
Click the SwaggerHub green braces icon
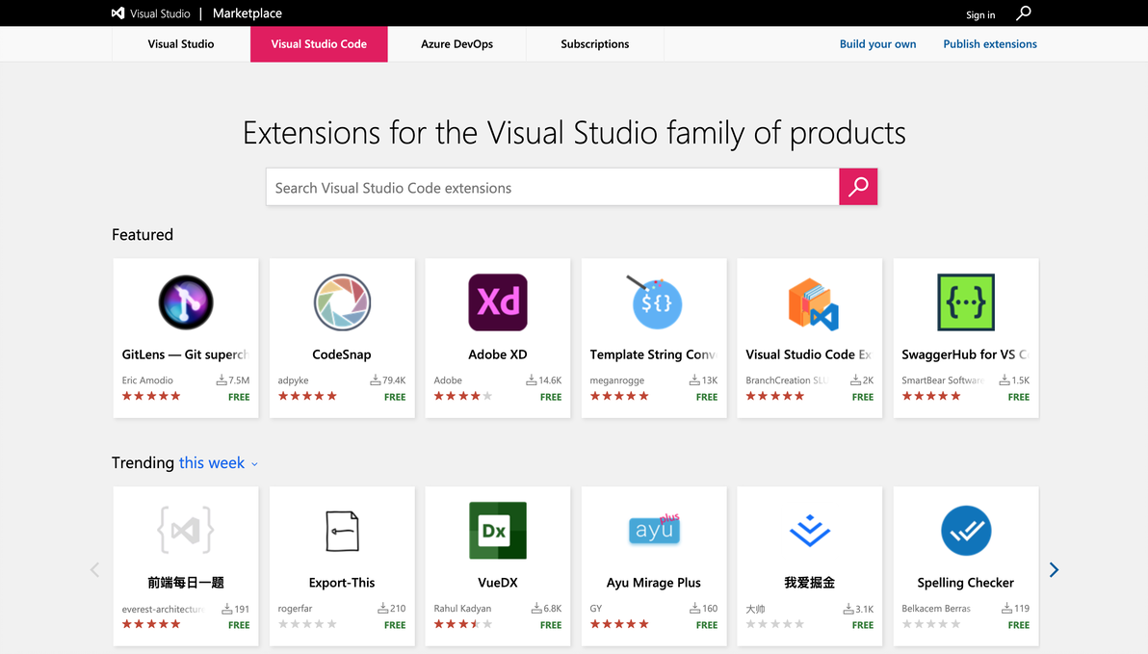coord(966,302)
